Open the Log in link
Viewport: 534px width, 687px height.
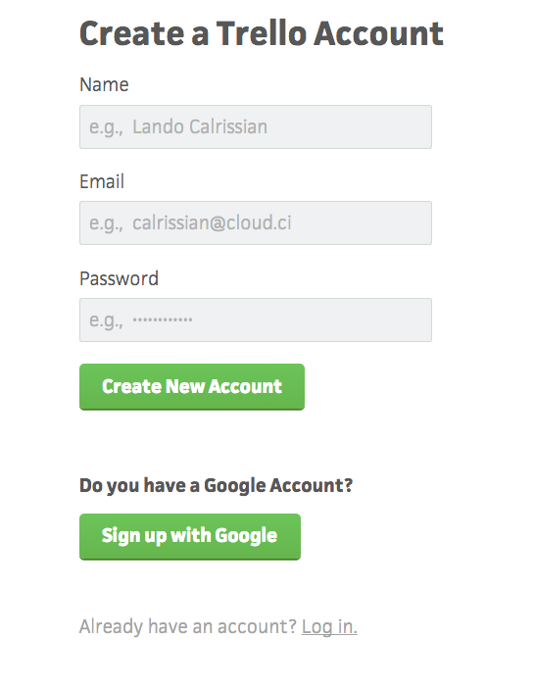point(329,626)
